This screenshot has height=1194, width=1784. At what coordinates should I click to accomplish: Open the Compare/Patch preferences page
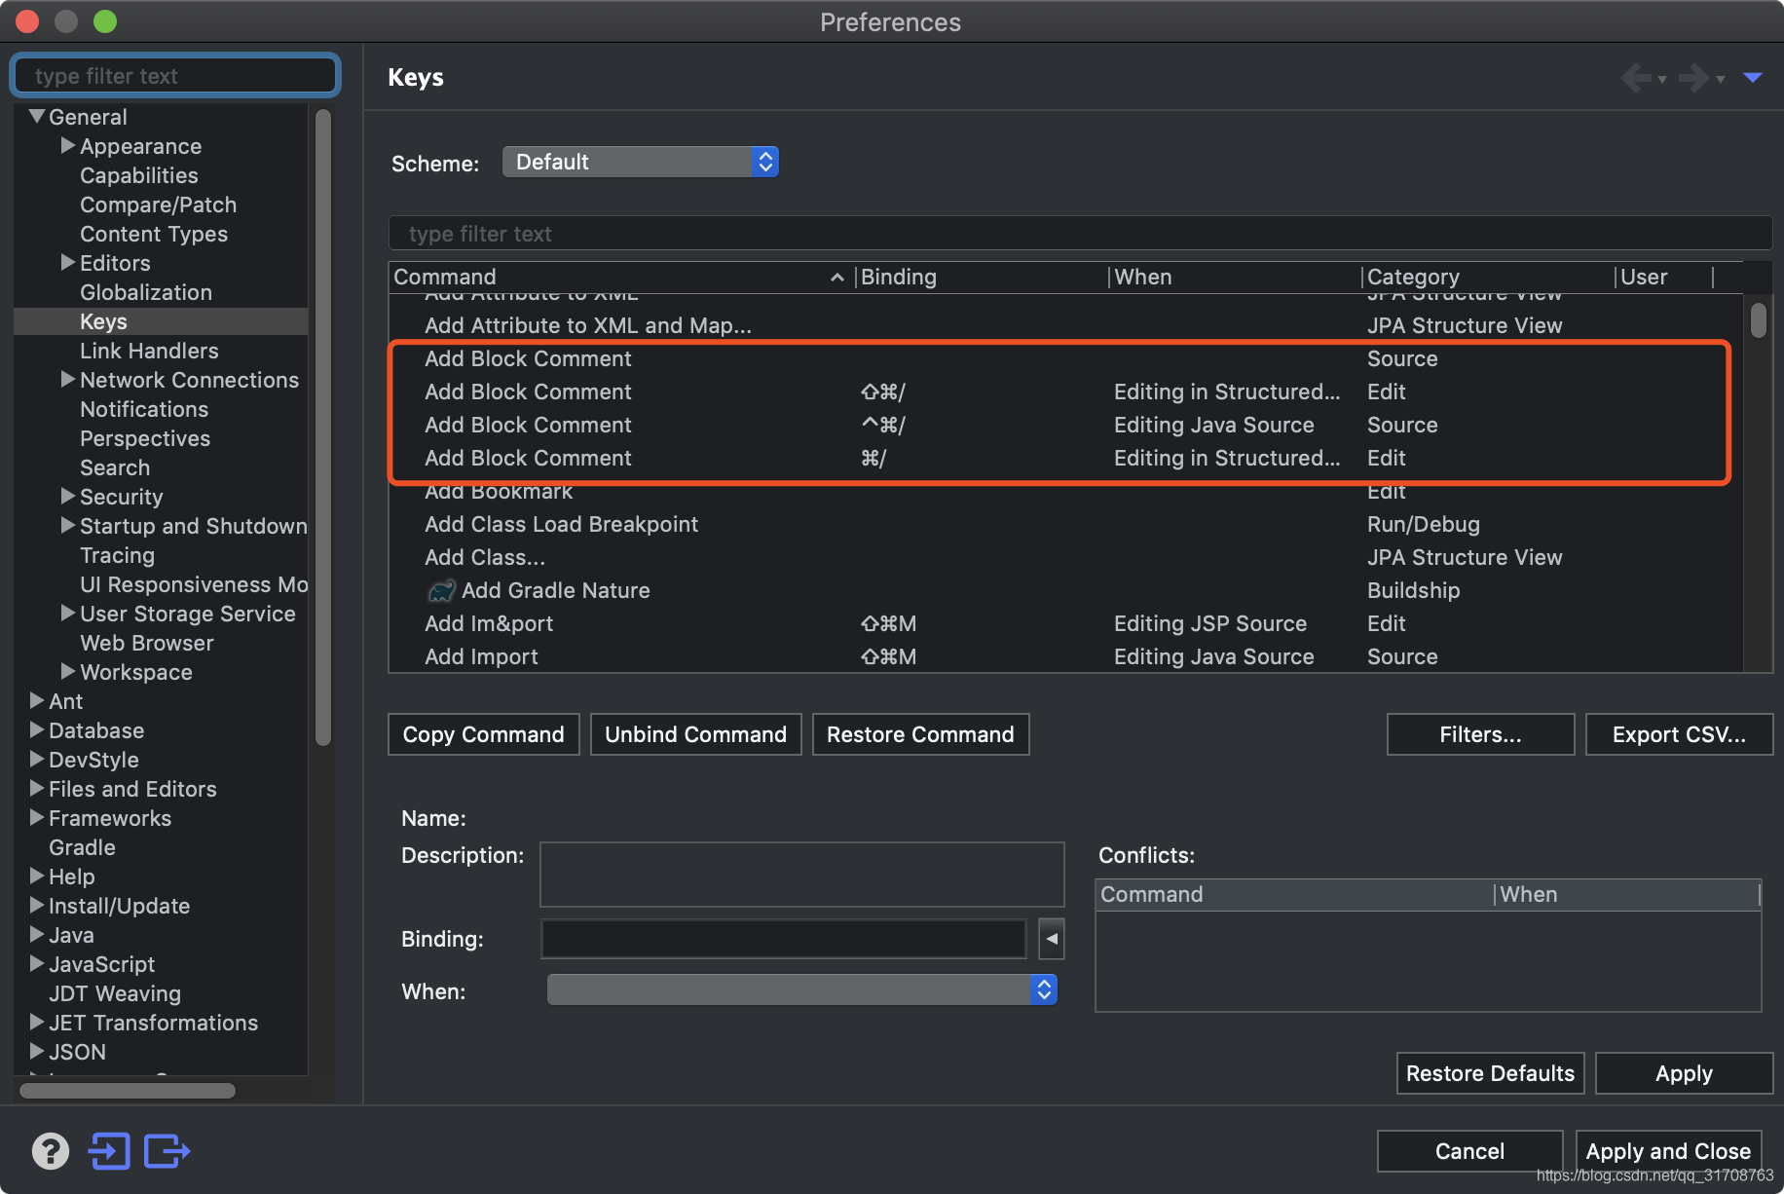[x=159, y=205]
